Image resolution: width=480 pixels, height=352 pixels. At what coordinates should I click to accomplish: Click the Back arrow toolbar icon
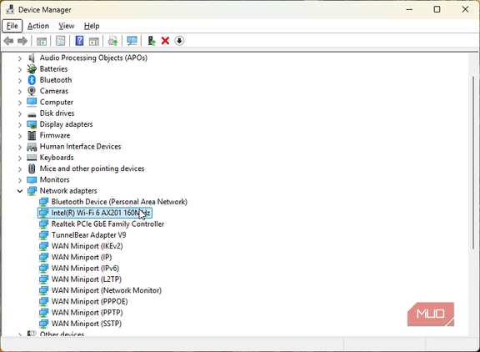(8, 41)
